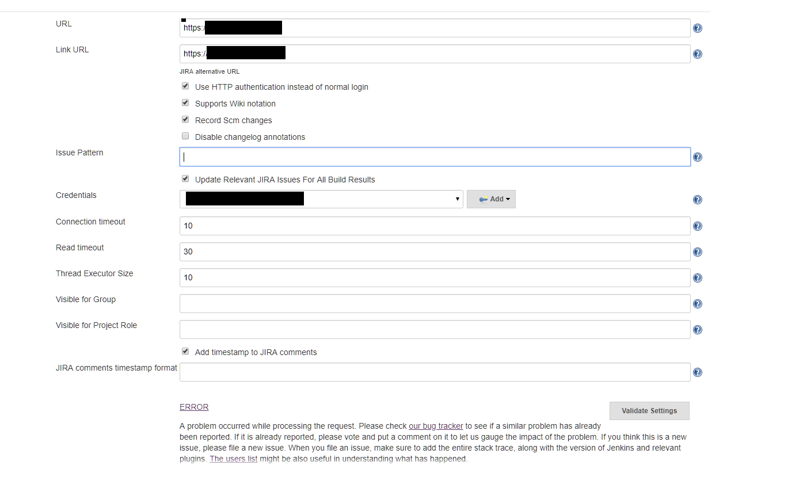This screenshot has height=488, width=807.
Task: Focus the Issue Pattern text field
Action: click(435, 157)
